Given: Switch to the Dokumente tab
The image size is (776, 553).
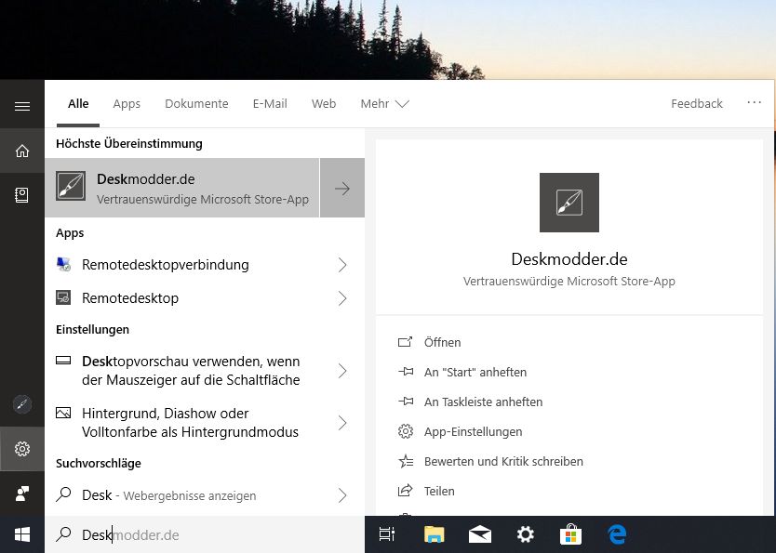Looking at the screenshot, I should [196, 104].
